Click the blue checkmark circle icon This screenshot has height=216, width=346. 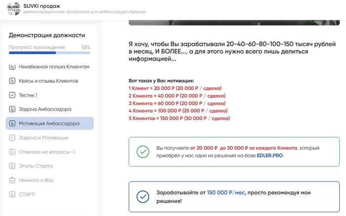[142, 197]
